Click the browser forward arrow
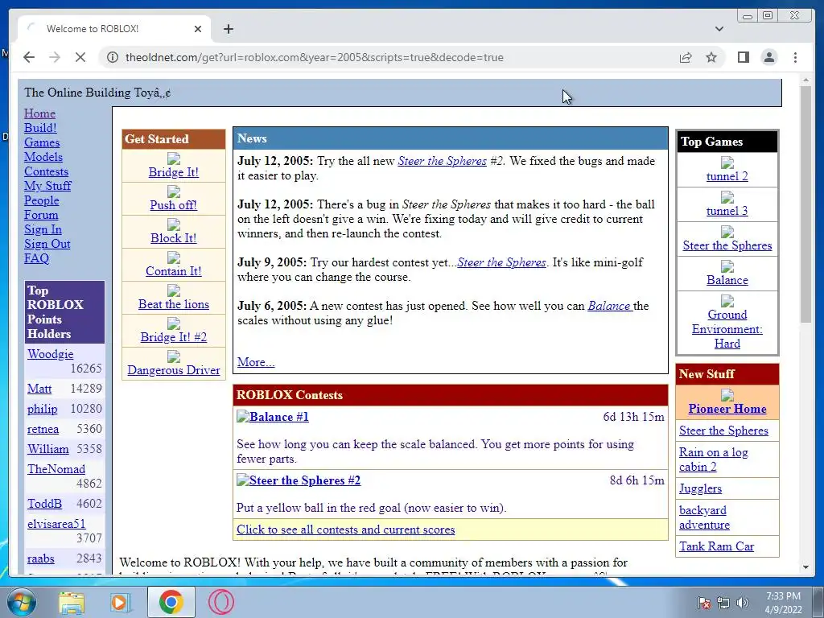Image resolution: width=824 pixels, height=618 pixels. [x=55, y=57]
